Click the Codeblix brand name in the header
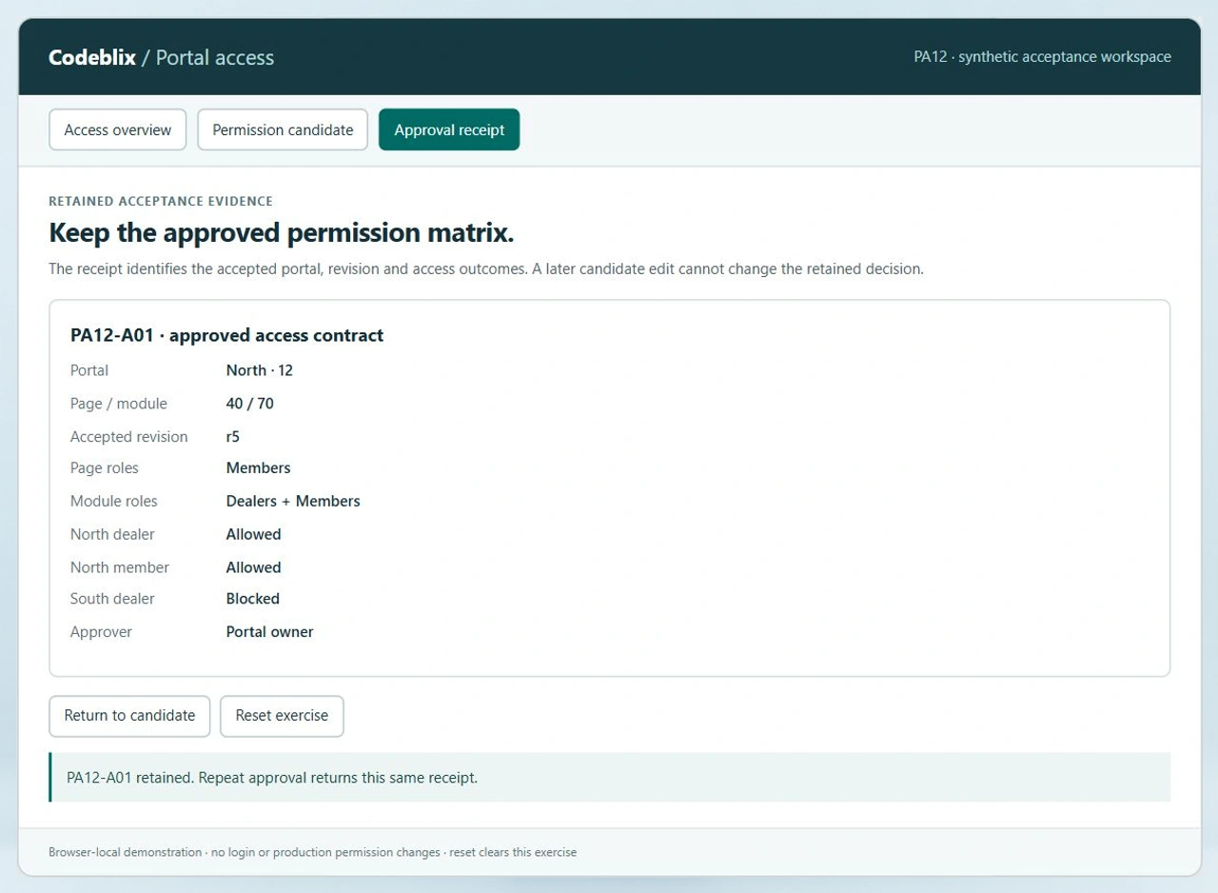The image size is (1218, 893). (x=92, y=57)
